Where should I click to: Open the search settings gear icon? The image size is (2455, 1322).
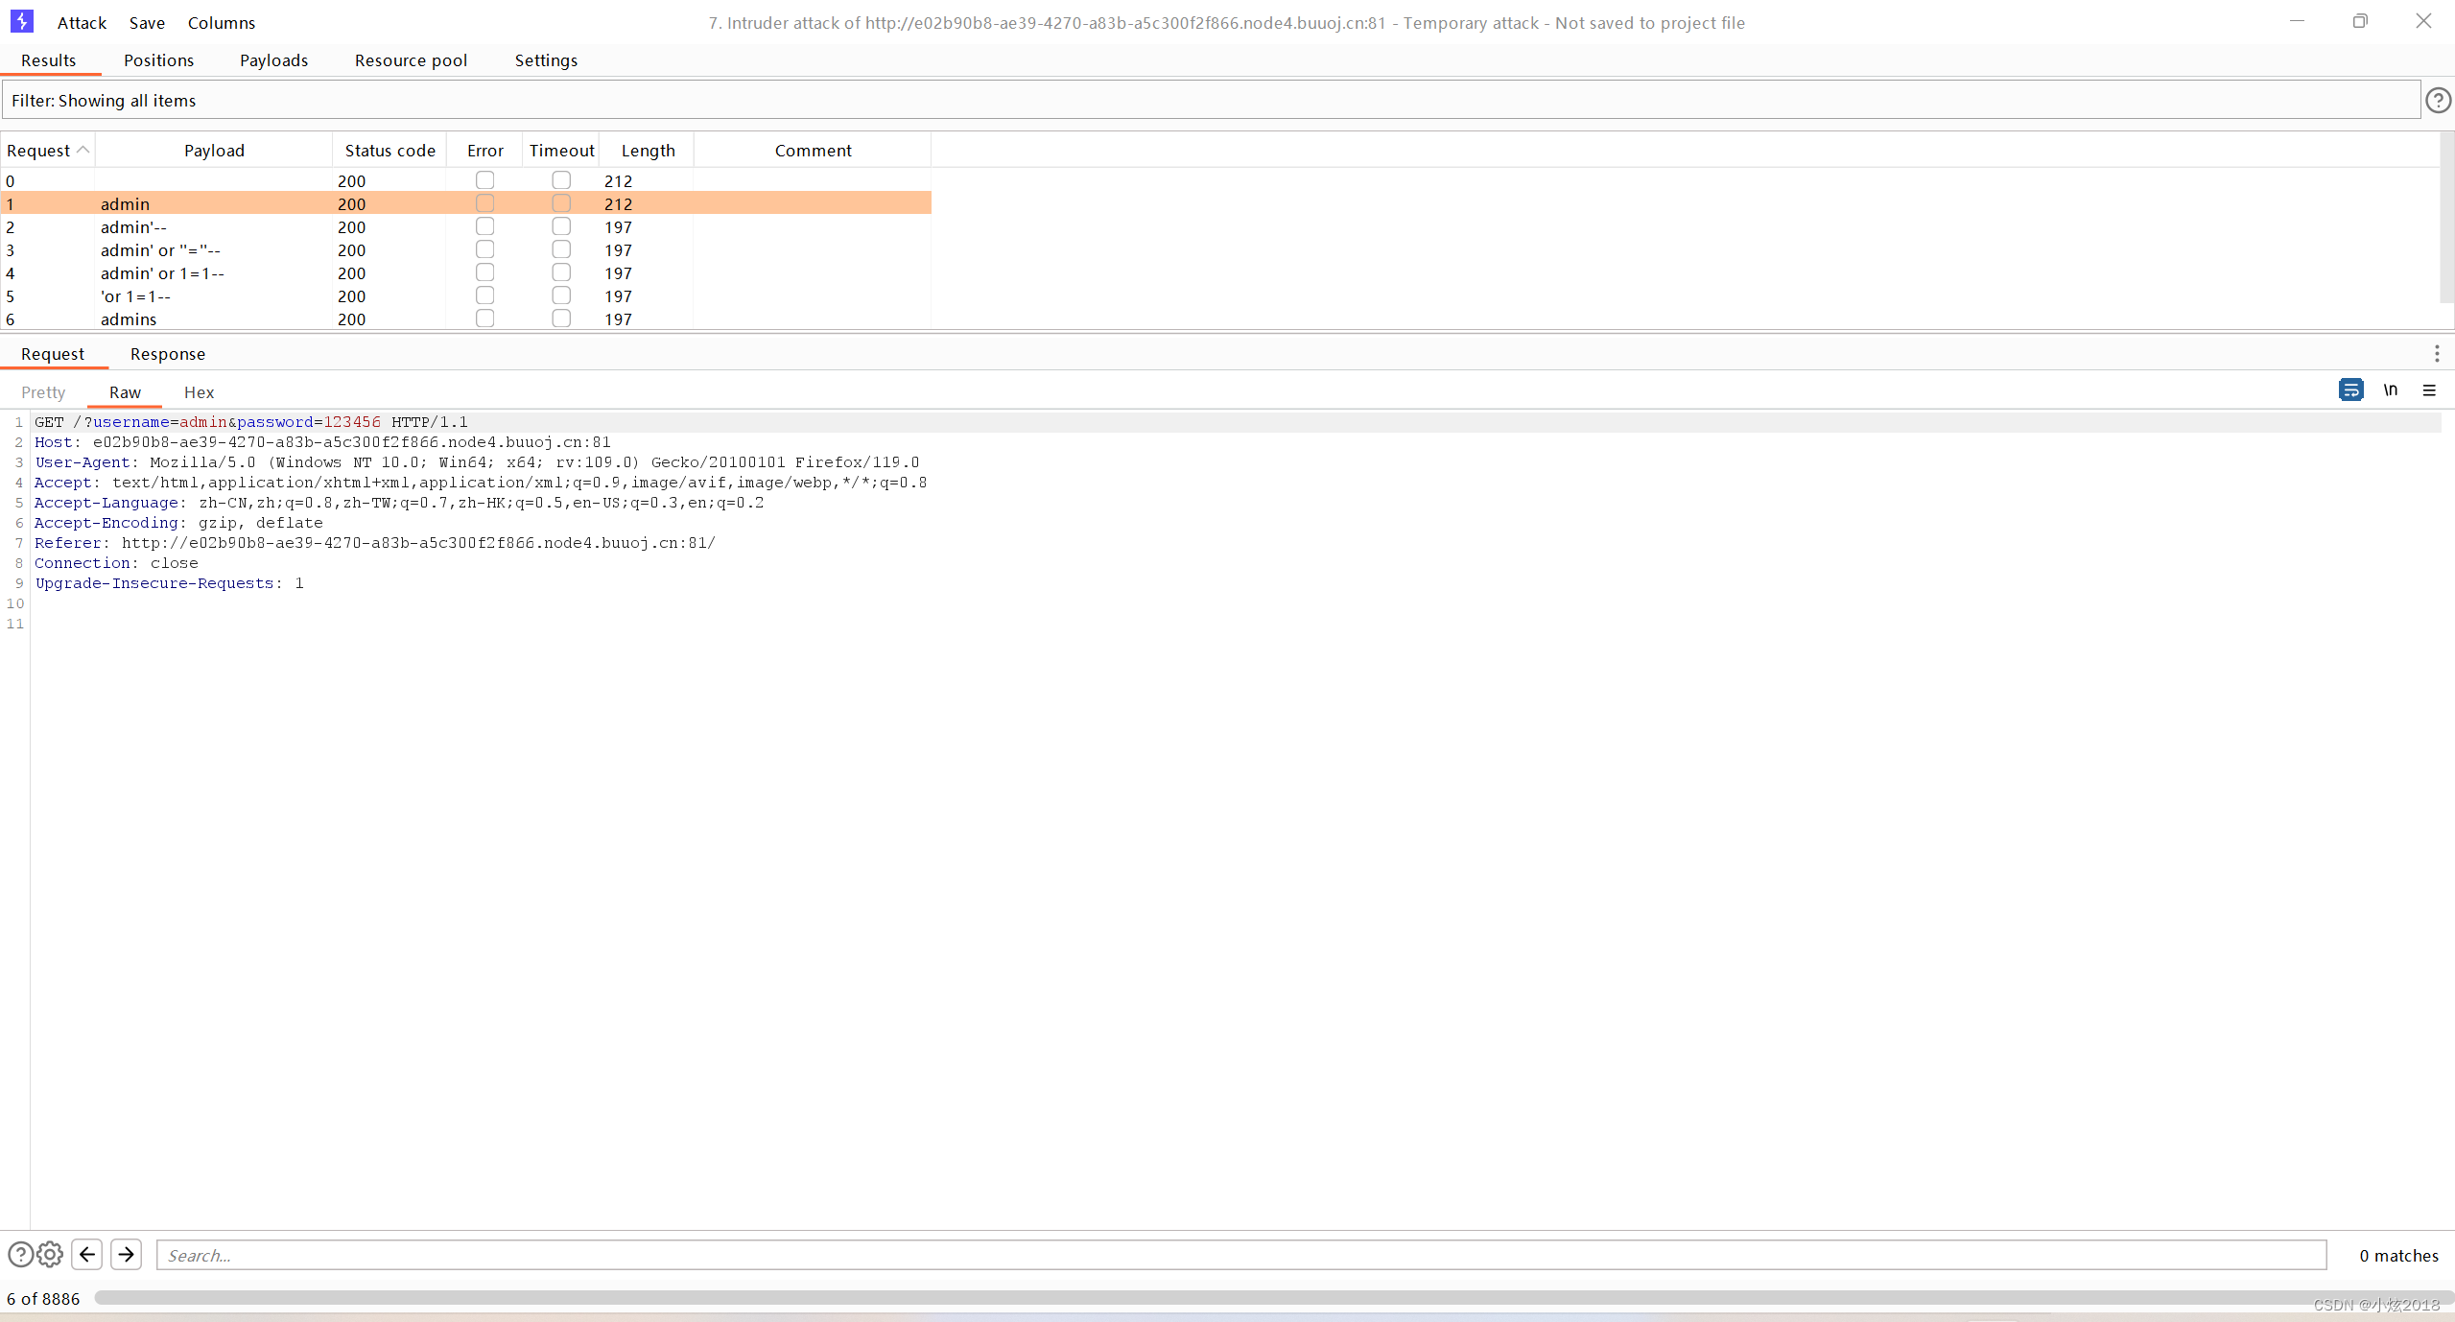coord(50,1254)
